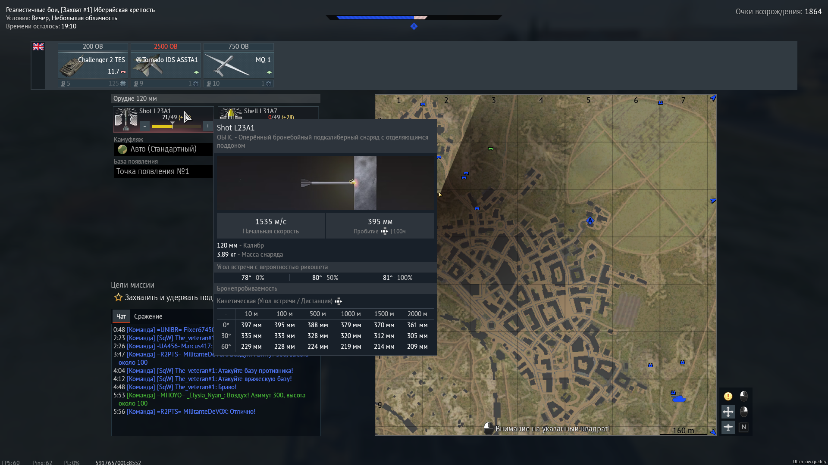Click the Shot L23A1 ammo amount slider

click(176, 126)
